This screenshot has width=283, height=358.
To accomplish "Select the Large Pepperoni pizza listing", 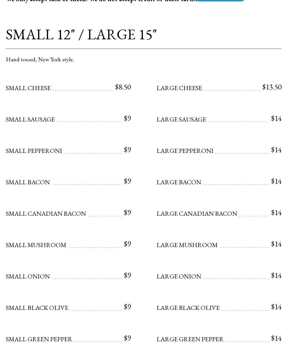I will pyautogui.click(x=185, y=151).
